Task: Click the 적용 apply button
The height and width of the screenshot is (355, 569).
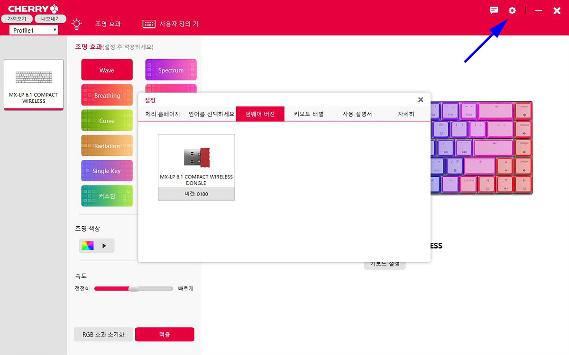Action: click(x=165, y=334)
